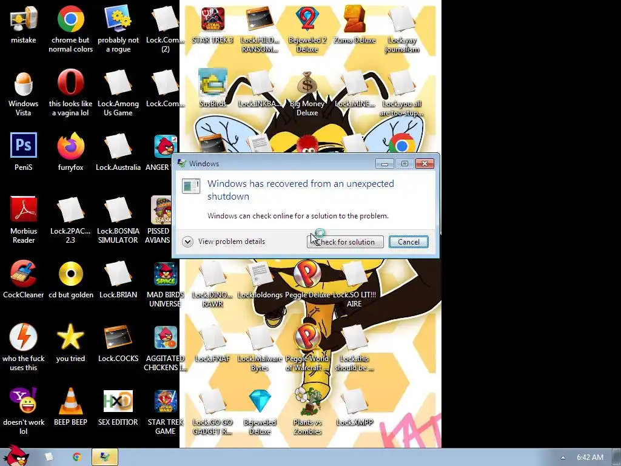Select 'Lock.you all are too stup' icon
Screen dimensions: 621x466
pos(401,83)
